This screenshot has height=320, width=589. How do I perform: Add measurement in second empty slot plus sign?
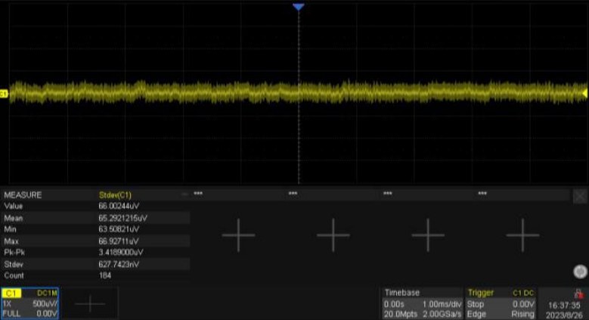coord(333,235)
